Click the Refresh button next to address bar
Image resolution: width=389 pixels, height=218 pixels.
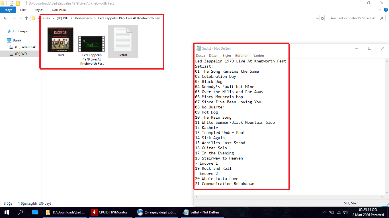click(x=322, y=18)
